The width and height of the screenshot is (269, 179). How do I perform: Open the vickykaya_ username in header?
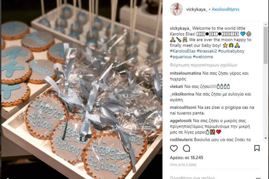point(197,9)
